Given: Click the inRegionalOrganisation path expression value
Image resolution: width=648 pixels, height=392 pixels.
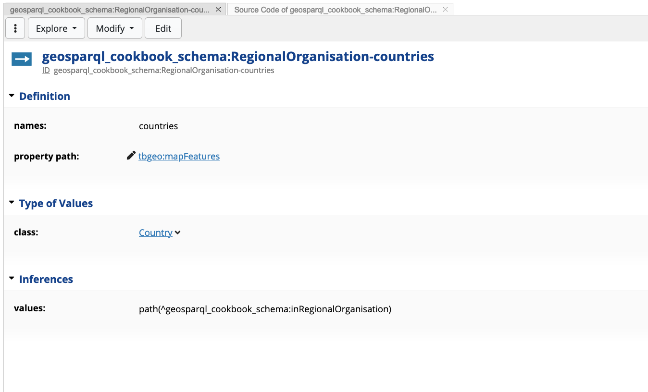Looking at the screenshot, I should [265, 309].
